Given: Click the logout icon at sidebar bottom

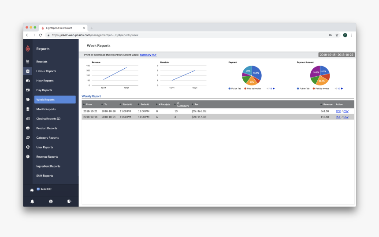Looking at the screenshot, I should (69, 201).
